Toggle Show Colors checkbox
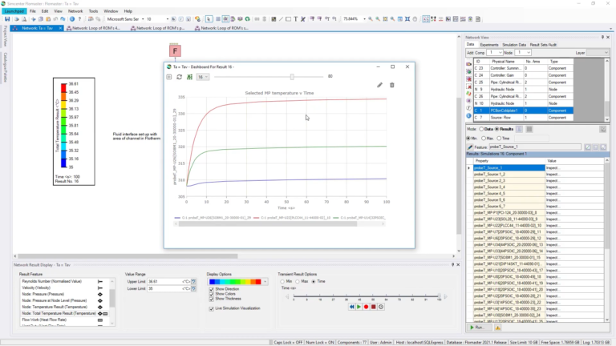 [212, 294]
